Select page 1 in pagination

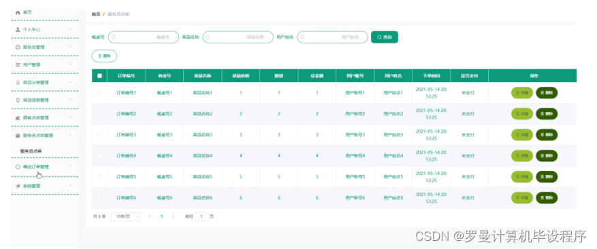pos(161,216)
